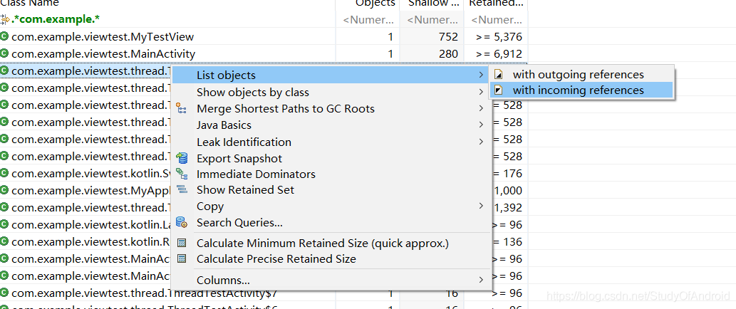The image size is (736, 309).
Task: Click the Show Retained Set icon
Action: (182, 189)
